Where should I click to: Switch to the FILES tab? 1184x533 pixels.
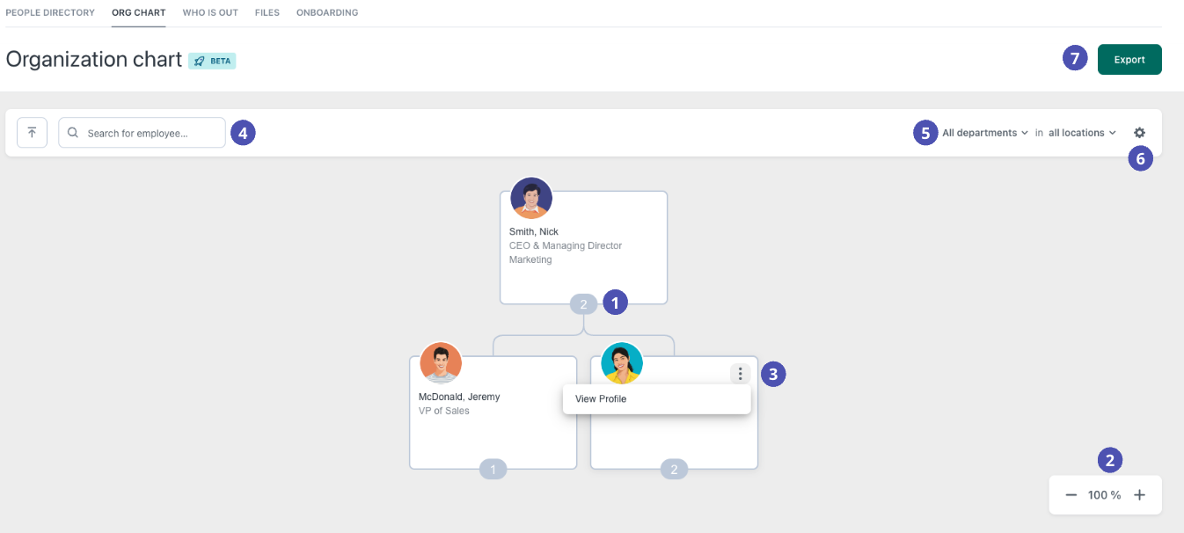tap(267, 12)
